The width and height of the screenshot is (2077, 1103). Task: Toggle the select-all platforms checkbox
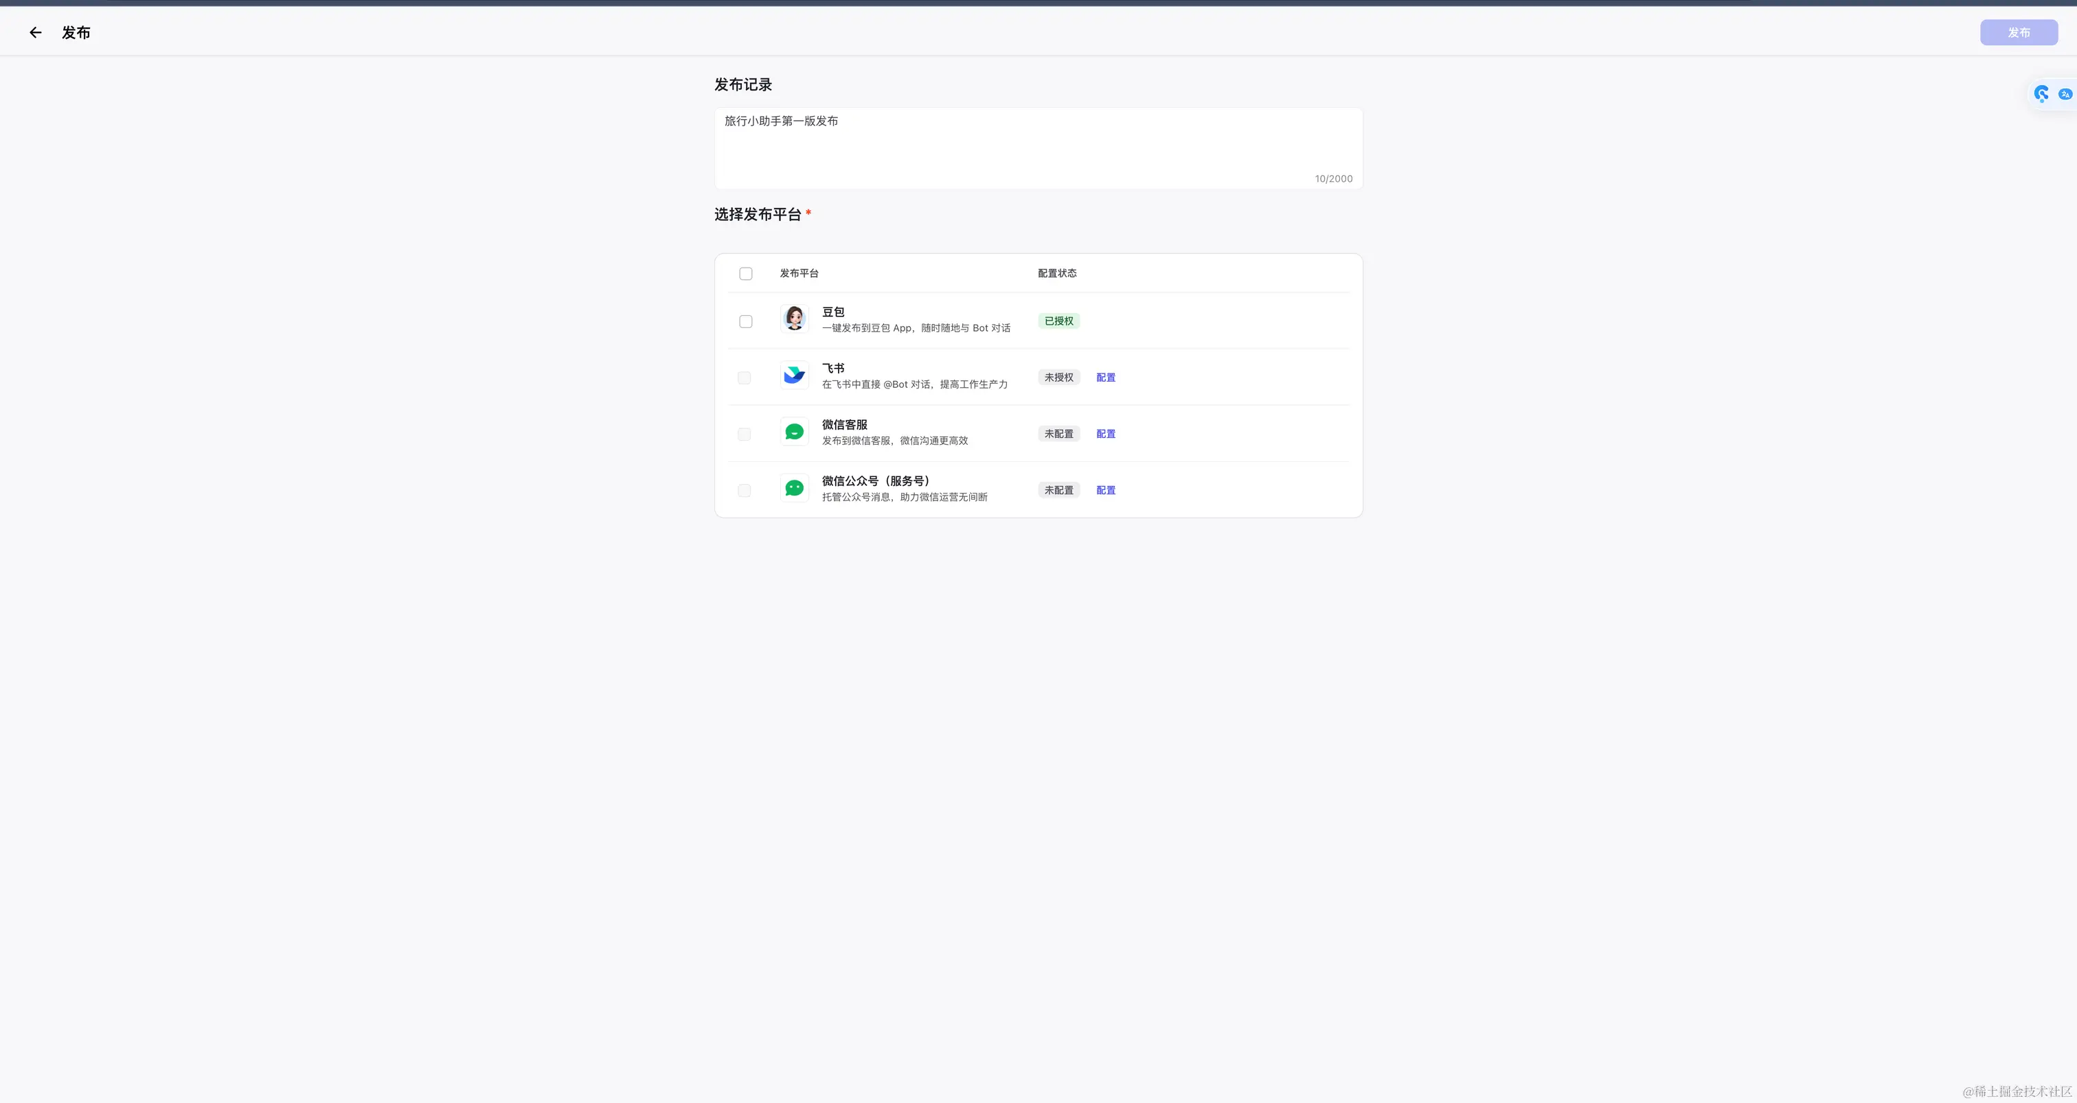point(746,274)
